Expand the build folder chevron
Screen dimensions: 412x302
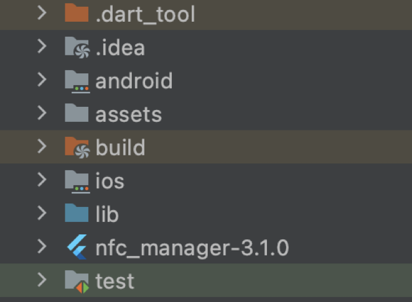(42, 148)
